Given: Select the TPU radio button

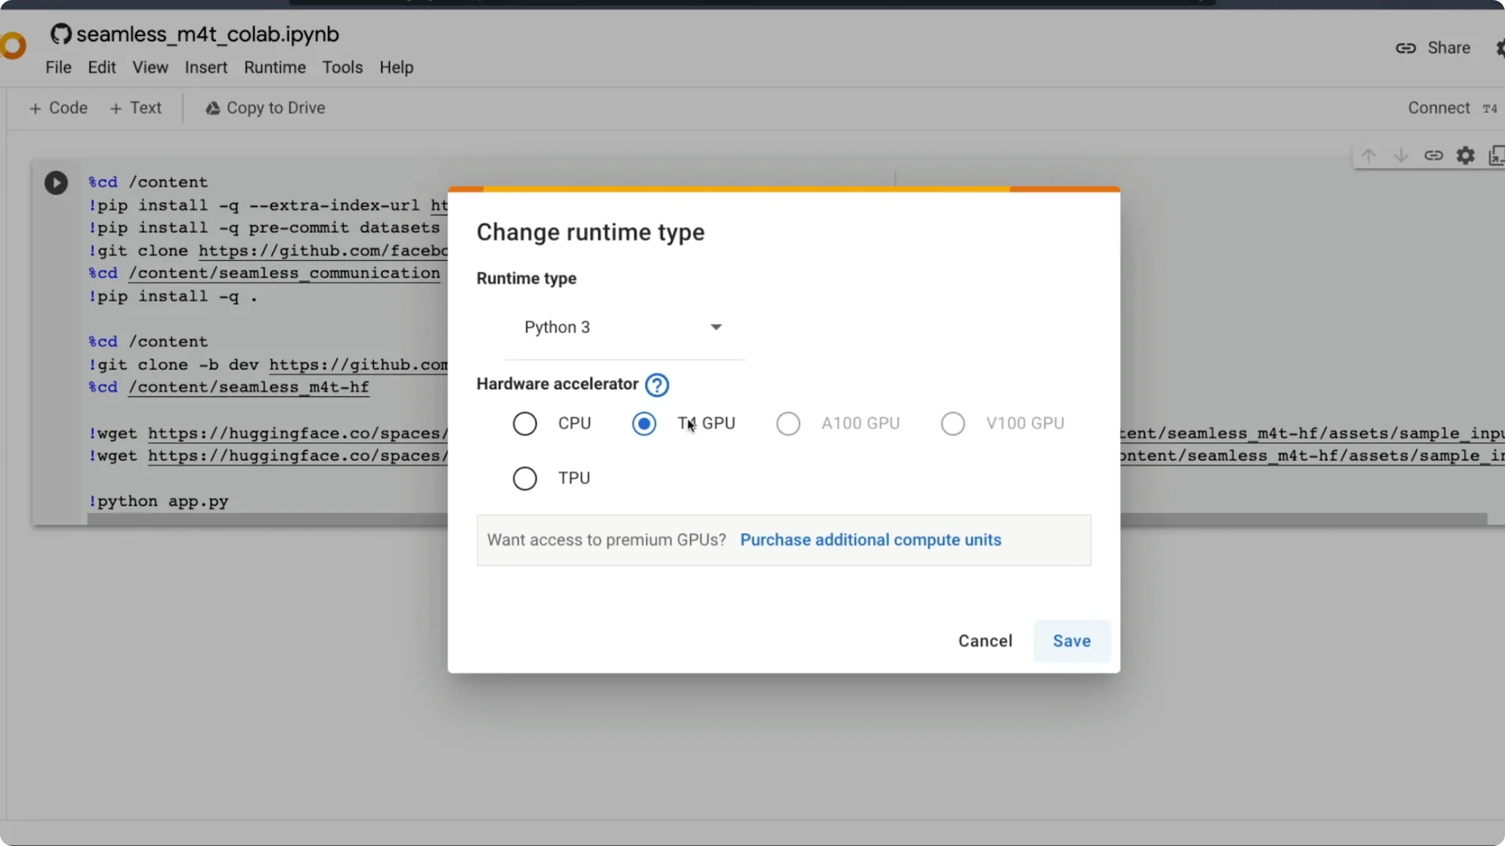Looking at the screenshot, I should click(524, 478).
